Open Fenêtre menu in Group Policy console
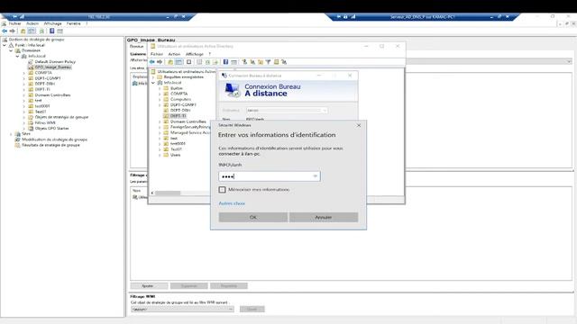This screenshot has width=577, height=324. point(74,23)
